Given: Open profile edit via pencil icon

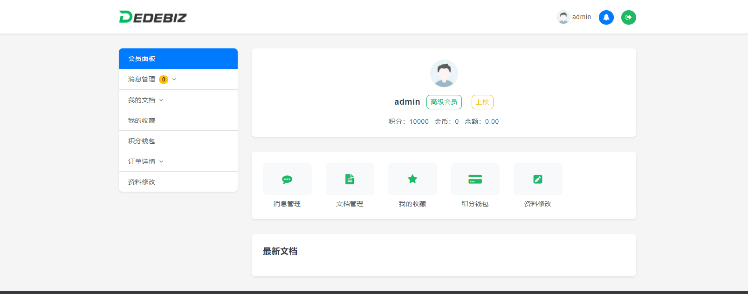Looking at the screenshot, I should pyautogui.click(x=538, y=179).
